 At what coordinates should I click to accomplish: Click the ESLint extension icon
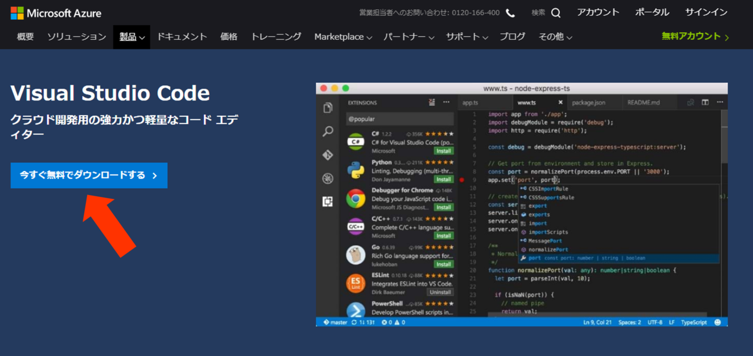pos(355,283)
